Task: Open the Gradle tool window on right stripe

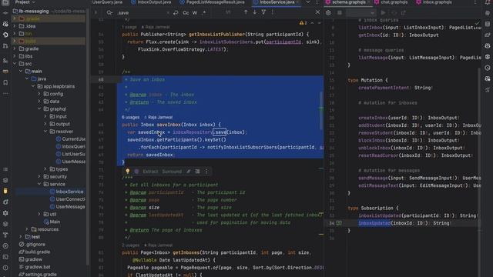Action: tap(488, 35)
